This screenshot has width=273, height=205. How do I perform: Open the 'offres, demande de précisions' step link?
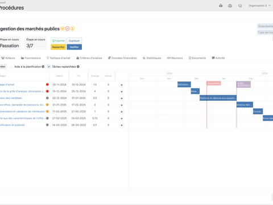[x=22, y=105]
